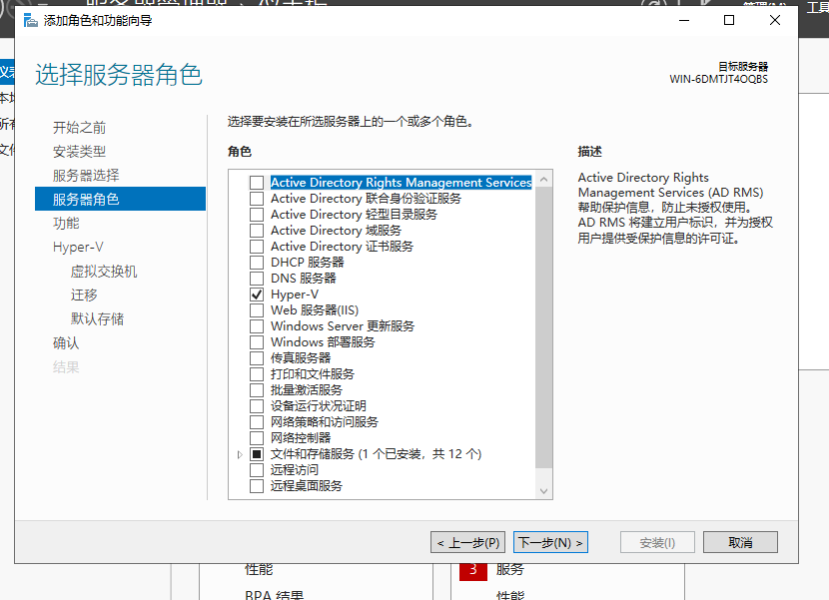
Task: Select 服务器角色 step in sidebar
Action: pos(120,199)
